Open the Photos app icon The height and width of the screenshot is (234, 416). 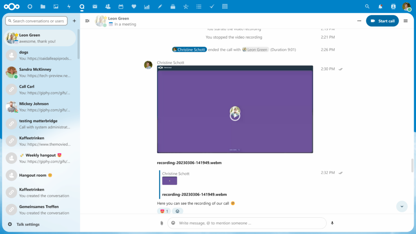[55, 6]
